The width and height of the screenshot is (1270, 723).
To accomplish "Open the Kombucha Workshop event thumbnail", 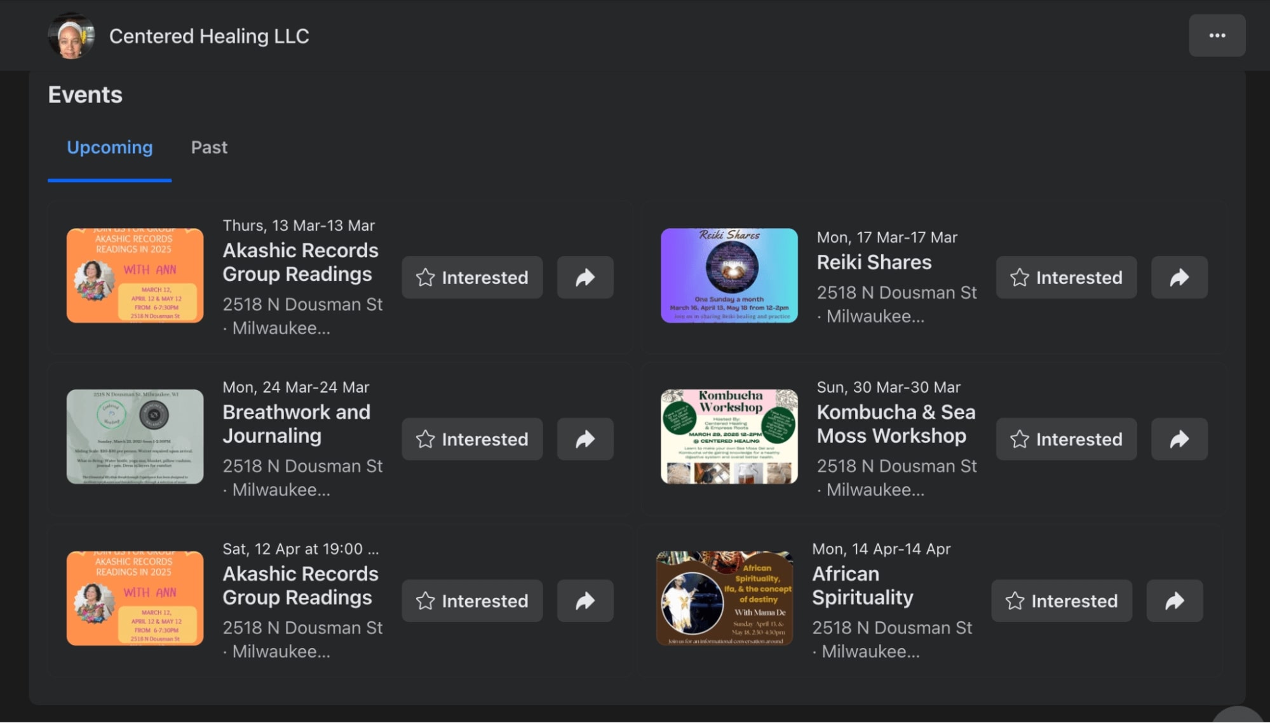I will 729,436.
